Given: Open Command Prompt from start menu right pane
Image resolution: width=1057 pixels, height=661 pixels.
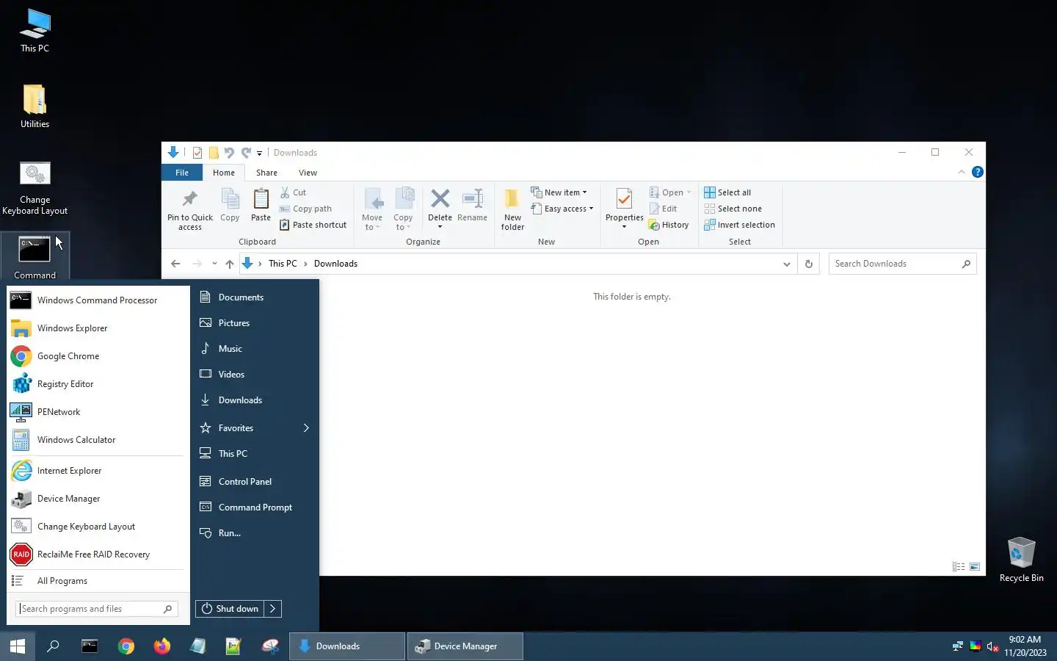Looking at the screenshot, I should [x=255, y=507].
